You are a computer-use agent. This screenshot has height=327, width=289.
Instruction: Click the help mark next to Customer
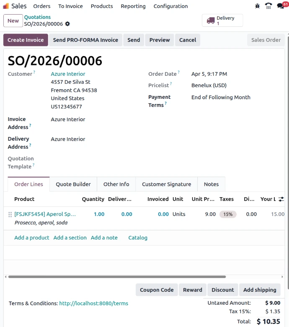pos(34,72)
